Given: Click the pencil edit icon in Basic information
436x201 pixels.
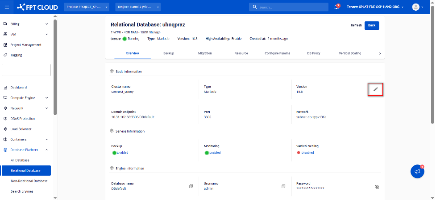Looking at the screenshot, I should coord(375,89).
